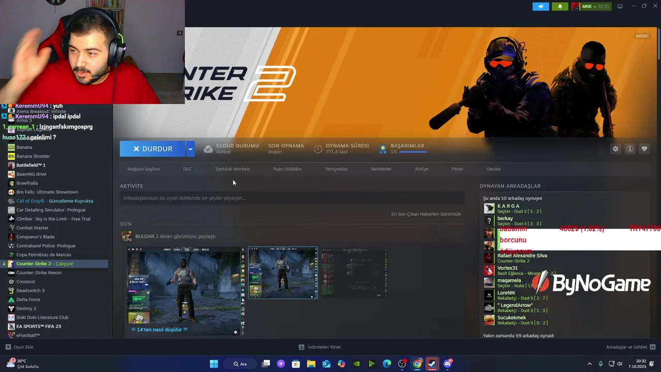Open Rehberler tab
This screenshot has height=372, width=661.
click(x=381, y=169)
